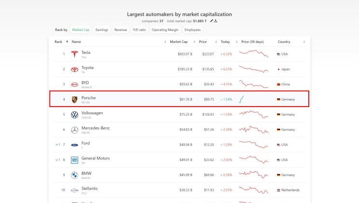The width and height of the screenshot is (359, 203).
Task: Switch ranking to Employees
Action: coord(193,30)
